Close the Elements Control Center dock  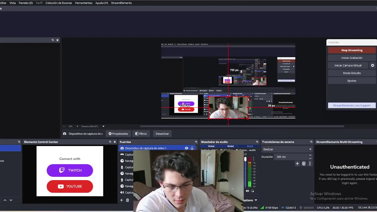(115, 142)
